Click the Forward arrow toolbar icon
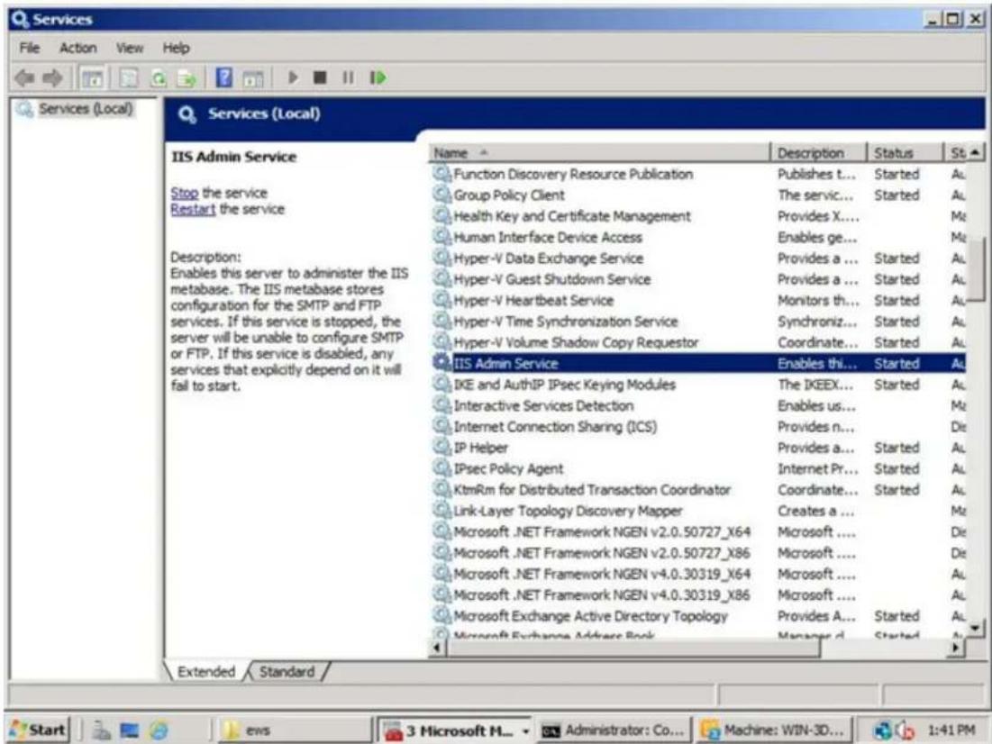 (x=52, y=78)
